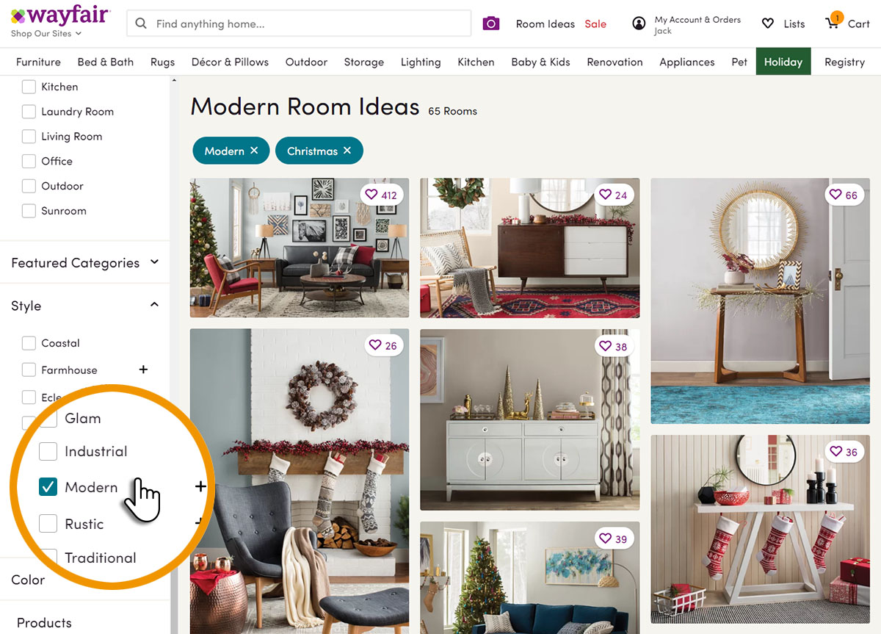This screenshot has height=634, width=881.
Task: Collapse the Style filter section
Action: [x=154, y=305]
